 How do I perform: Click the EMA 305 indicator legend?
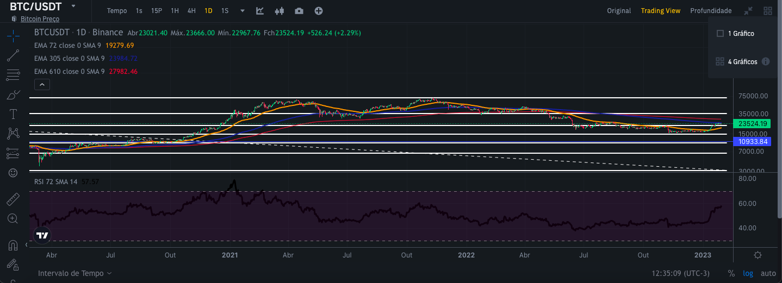pyautogui.click(x=69, y=58)
